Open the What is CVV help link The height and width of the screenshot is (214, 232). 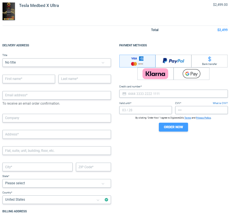[x=220, y=103]
